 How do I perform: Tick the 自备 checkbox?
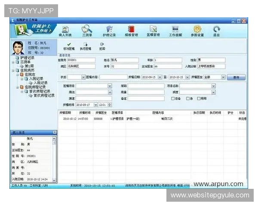[x=173, y=98]
